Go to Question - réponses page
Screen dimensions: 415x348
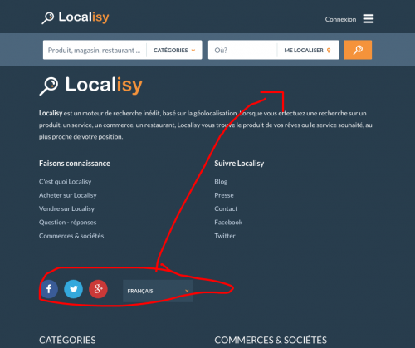point(68,223)
